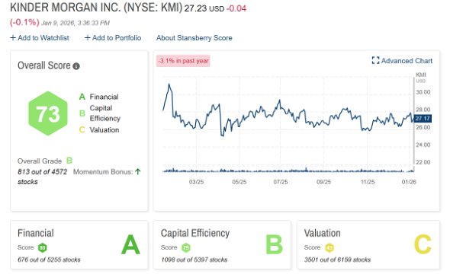Image resolution: width=450 pixels, height=274 pixels.
Task: Click the Valuation score 43 hexagon
Action: click(329, 247)
